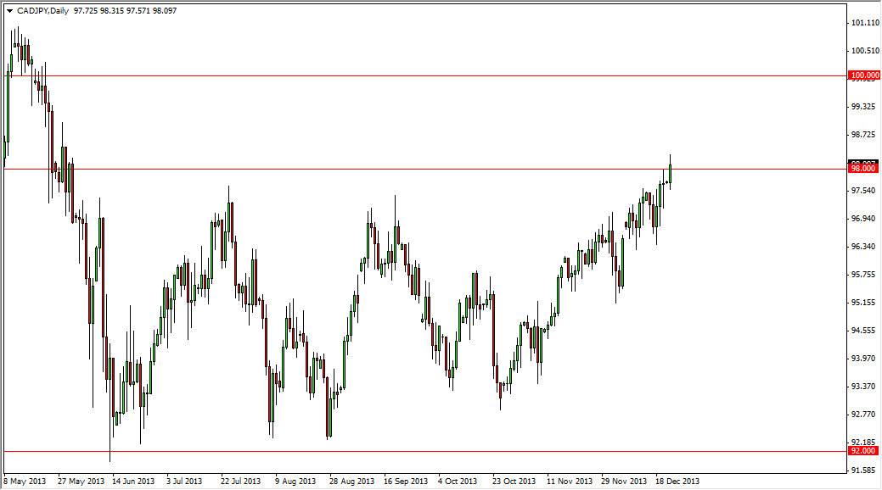Viewport: 882px width, 490px height.
Task: Click the 92.770 price axis label
Action: [x=863, y=415]
